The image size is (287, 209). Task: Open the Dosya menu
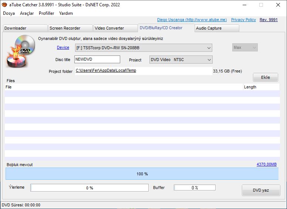[9, 13]
